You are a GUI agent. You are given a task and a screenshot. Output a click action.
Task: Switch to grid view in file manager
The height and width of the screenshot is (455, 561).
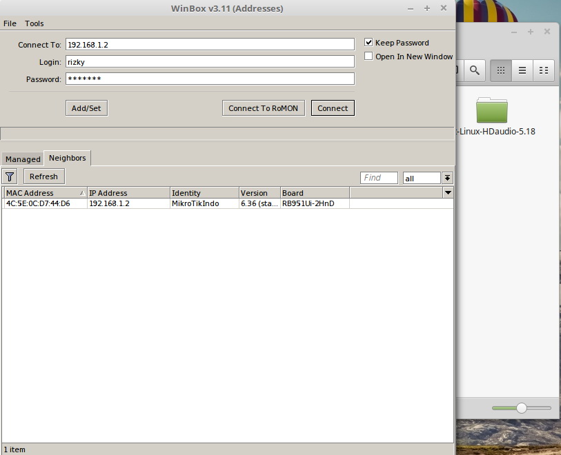pos(500,70)
